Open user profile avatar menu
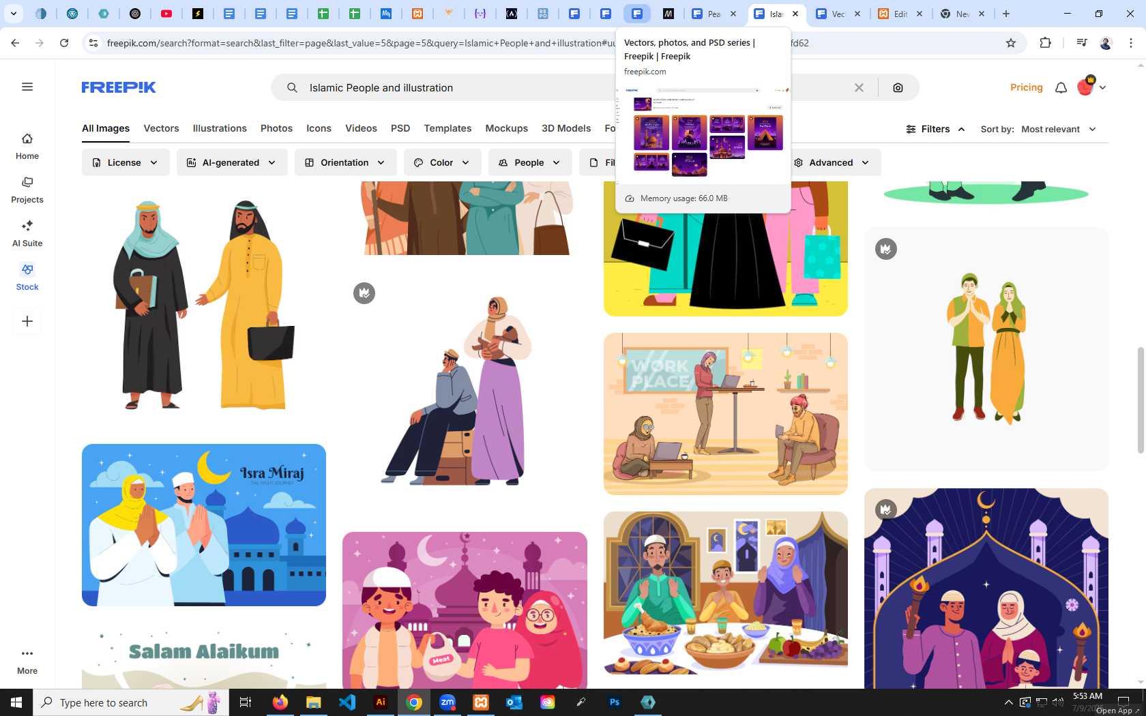Screen dimensions: 1146x716 [x=1091, y=87]
